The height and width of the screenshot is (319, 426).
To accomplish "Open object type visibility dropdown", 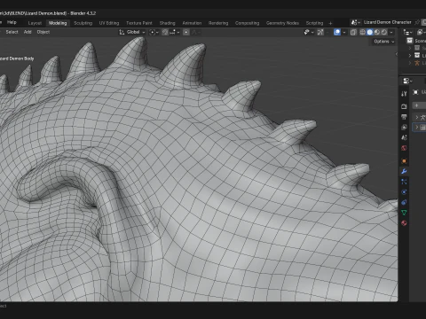I will click(309, 32).
